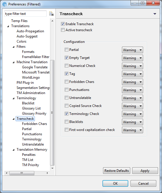Open the Blacklists severity dropdown
The image size is (162, 193).
[x=133, y=122]
